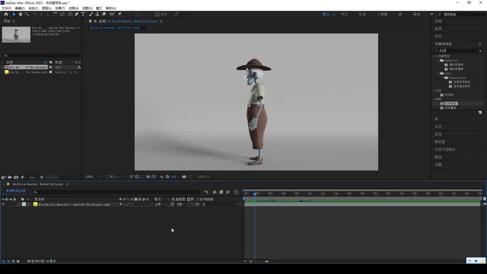The height and width of the screenshot is (274, 487).
Task: Open the 音频 panel
Action: (438, 29)
